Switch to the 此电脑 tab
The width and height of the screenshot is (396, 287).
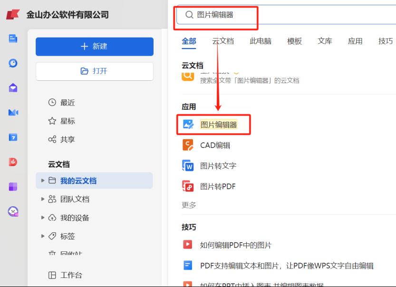point(261,41)
